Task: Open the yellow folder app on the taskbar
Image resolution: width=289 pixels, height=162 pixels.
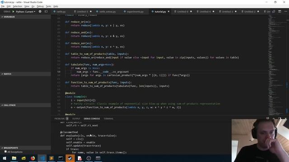Action: pyautogui.click(x=23, y=158)
